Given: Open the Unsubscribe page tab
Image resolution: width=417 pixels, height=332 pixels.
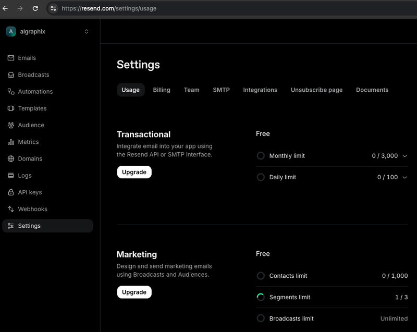Looking at the screenshot, I should point(316,90).
